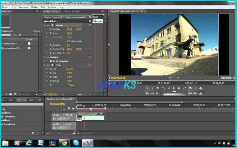237x148 pixels.
Task: Set In point in Program monitor
Action: [148, 88]
